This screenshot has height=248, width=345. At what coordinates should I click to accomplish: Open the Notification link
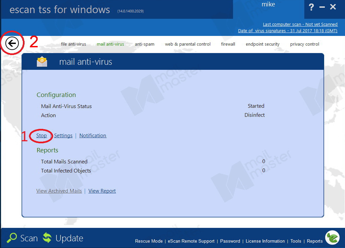93,136
